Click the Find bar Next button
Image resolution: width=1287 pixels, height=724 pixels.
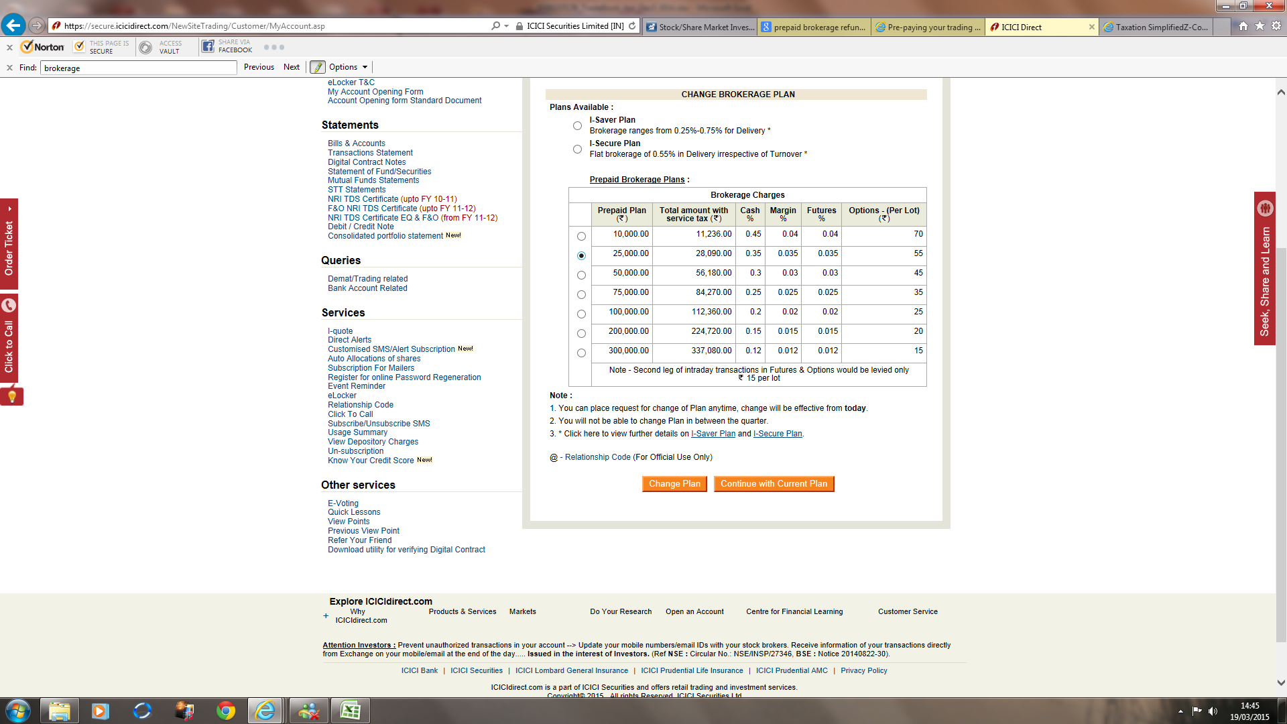point(292,67)
